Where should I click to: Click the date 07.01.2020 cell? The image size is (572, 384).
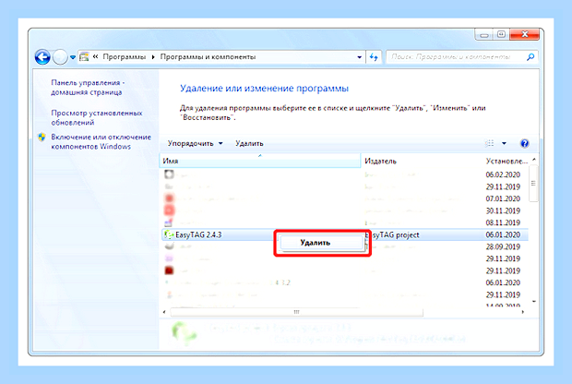tap(503, 199)
